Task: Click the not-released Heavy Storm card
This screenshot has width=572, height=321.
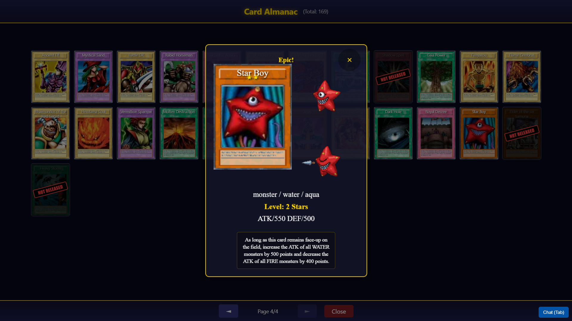Action: pos(50,190)
